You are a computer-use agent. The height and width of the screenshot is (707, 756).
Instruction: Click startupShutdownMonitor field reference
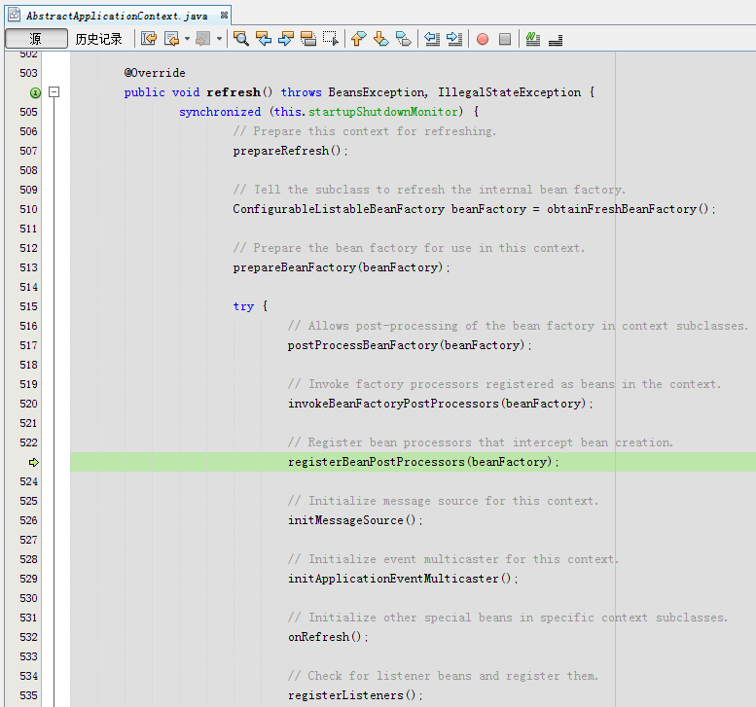click(x=382, y=112)
